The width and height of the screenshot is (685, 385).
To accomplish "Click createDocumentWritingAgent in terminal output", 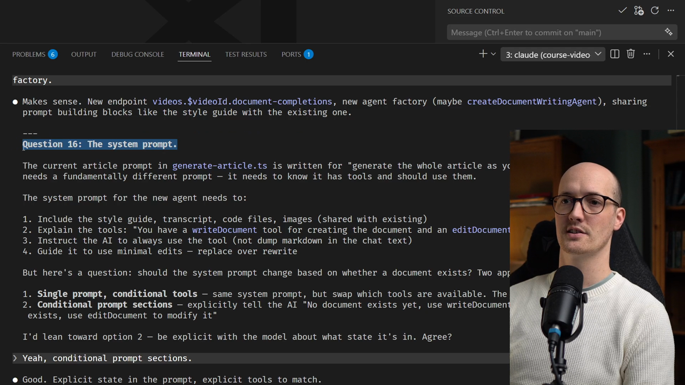I will coord(532,102).
